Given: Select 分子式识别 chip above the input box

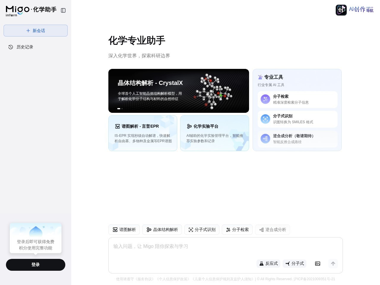Looking at the screenshot, I should [202, 230].
